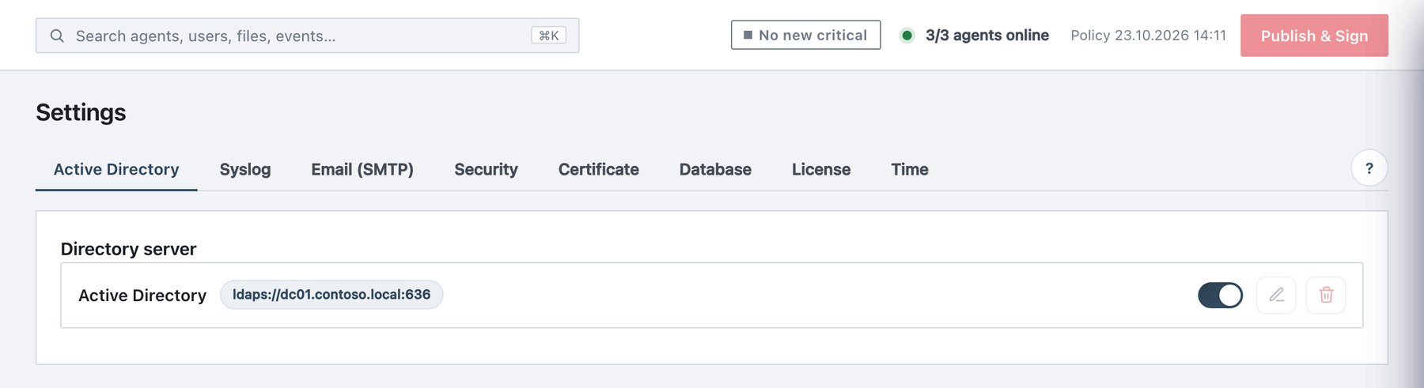The height and width of the screenshot is (388, 1424).
Task: Click the No new critical button
Action: [805, 35]
